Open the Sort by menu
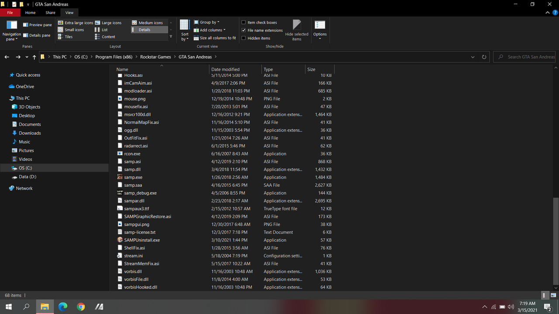The height and width of the screenshot is (314, 559). 185,31
